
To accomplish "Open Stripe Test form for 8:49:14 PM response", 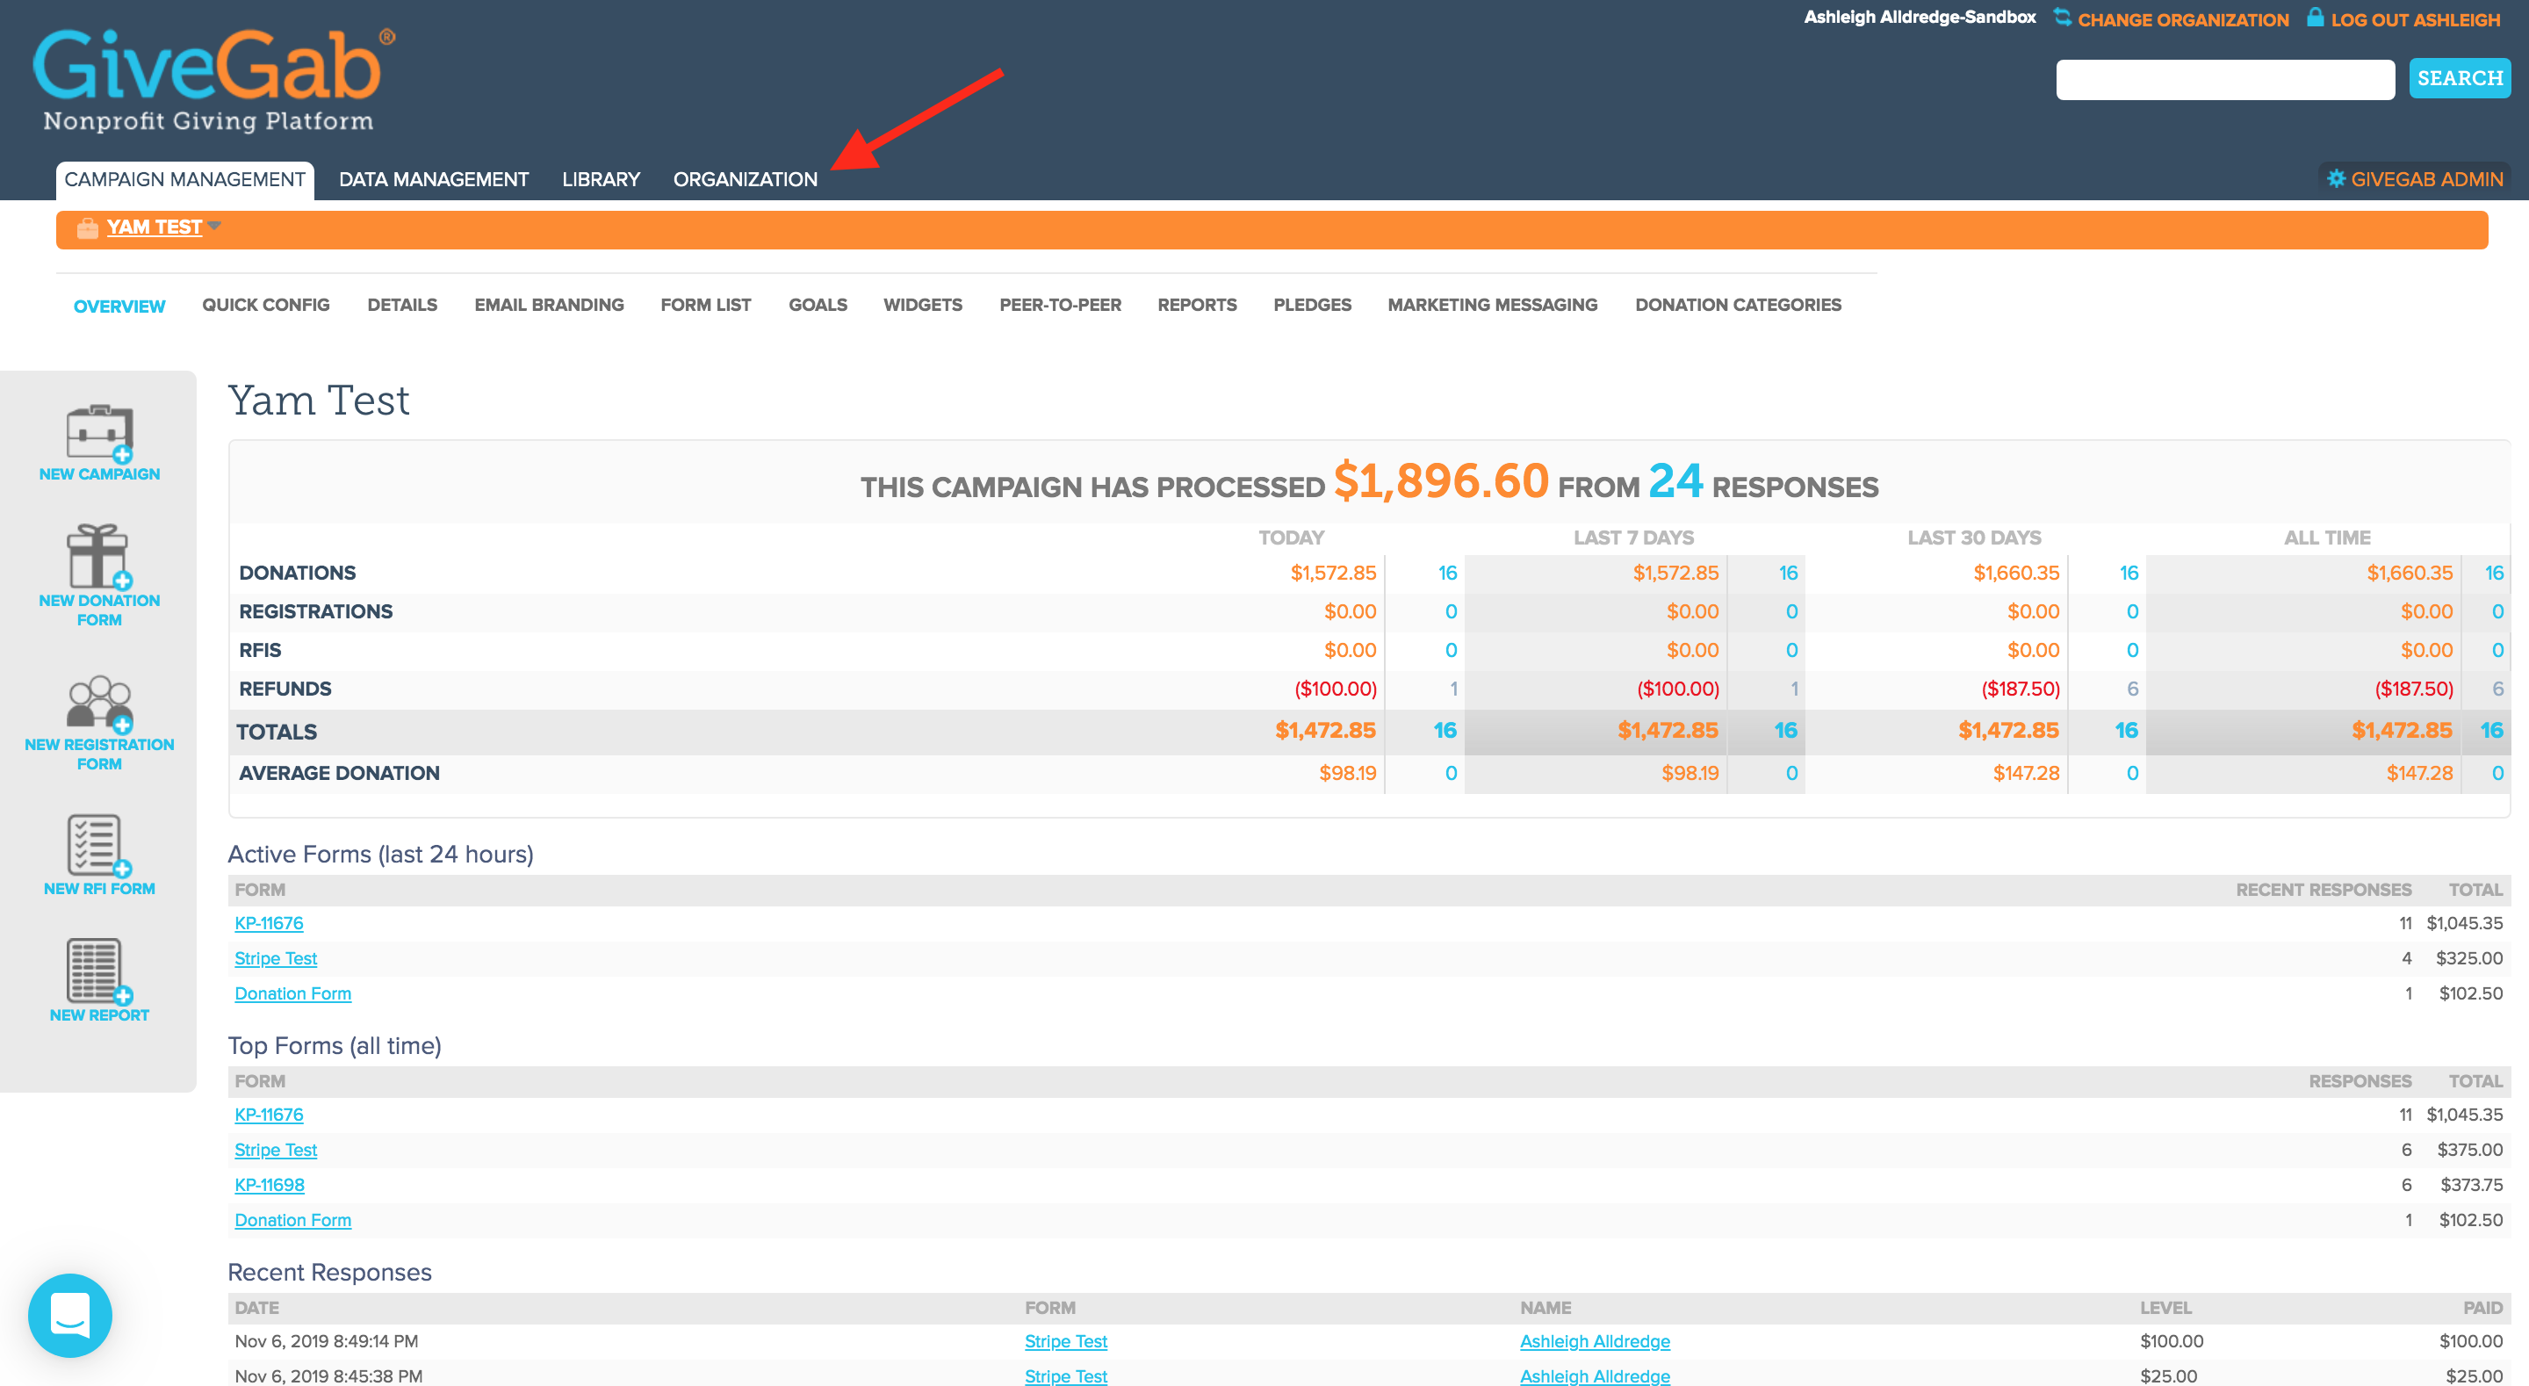I will coord(1066,1342).
